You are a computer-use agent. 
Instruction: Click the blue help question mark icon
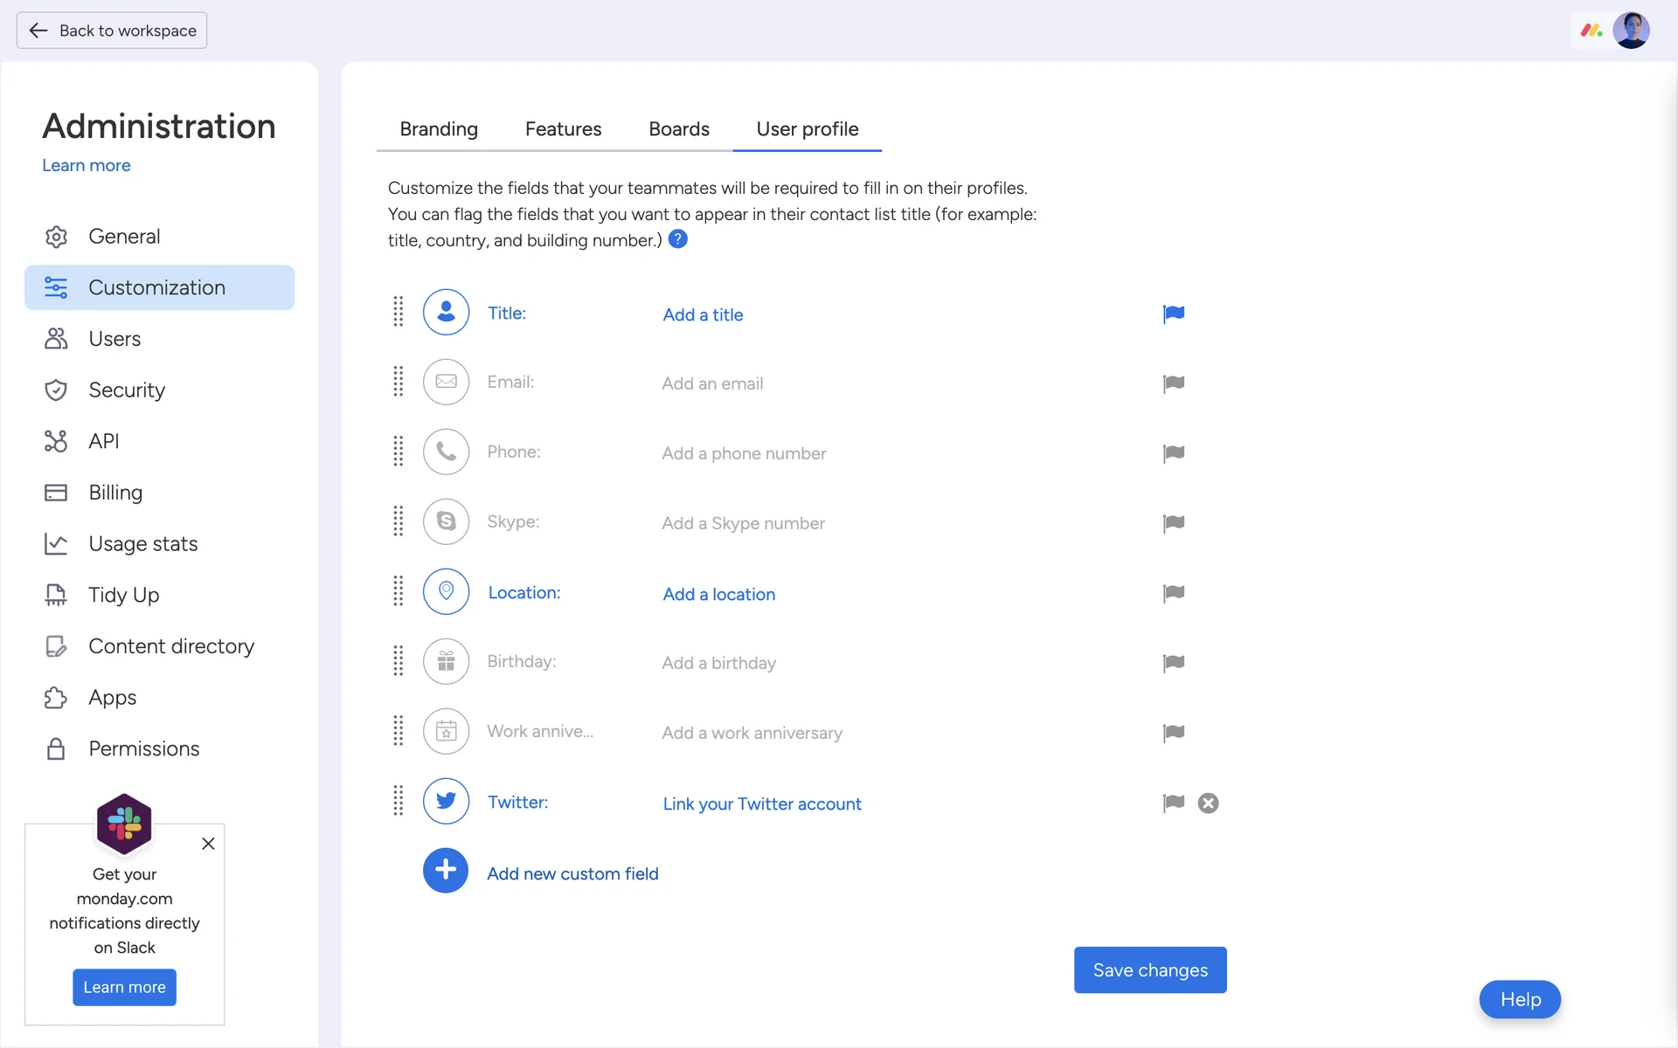(677, 239)
